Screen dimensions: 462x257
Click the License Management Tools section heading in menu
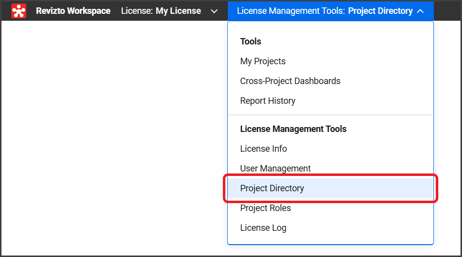pyautogui.click(x=293, y=129)
